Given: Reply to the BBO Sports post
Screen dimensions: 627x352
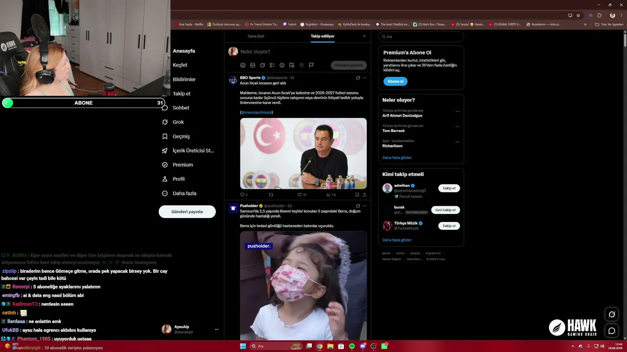Looking at the screenshot, I should click(242, 195).
